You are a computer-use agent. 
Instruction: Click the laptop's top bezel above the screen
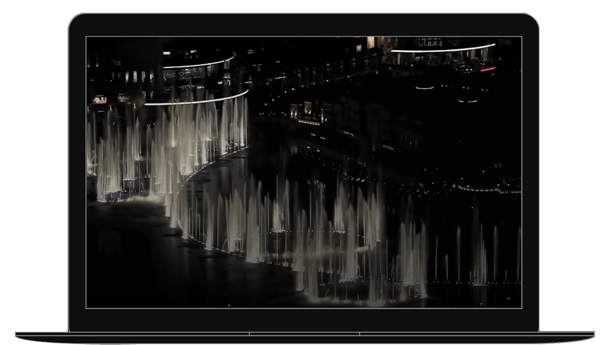(x=304, y=26)
